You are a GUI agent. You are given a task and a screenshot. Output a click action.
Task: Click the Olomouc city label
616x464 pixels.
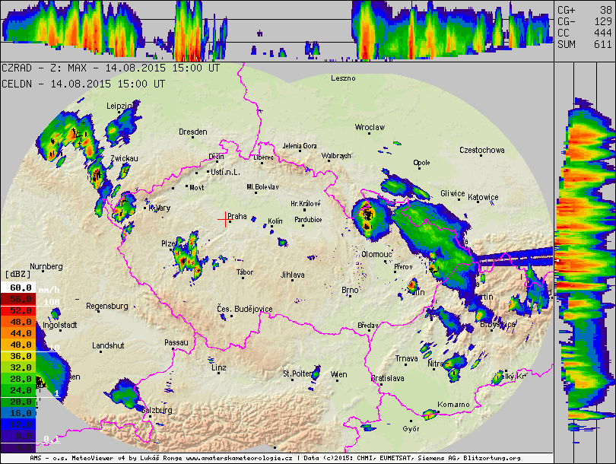point(376,254)
